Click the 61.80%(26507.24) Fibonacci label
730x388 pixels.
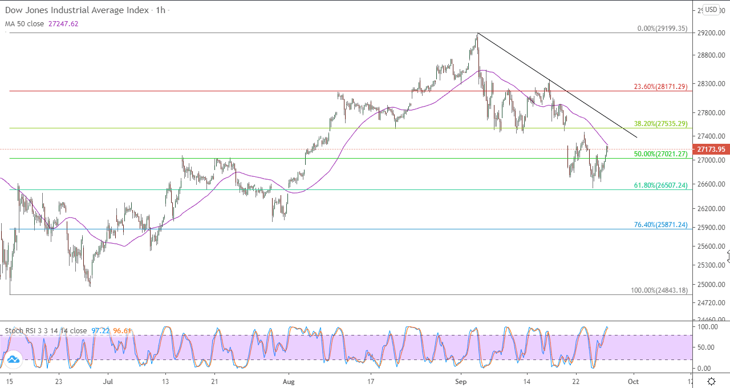[x=661, y=185]
